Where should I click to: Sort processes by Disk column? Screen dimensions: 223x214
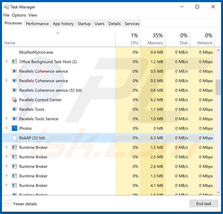(178, 39)
